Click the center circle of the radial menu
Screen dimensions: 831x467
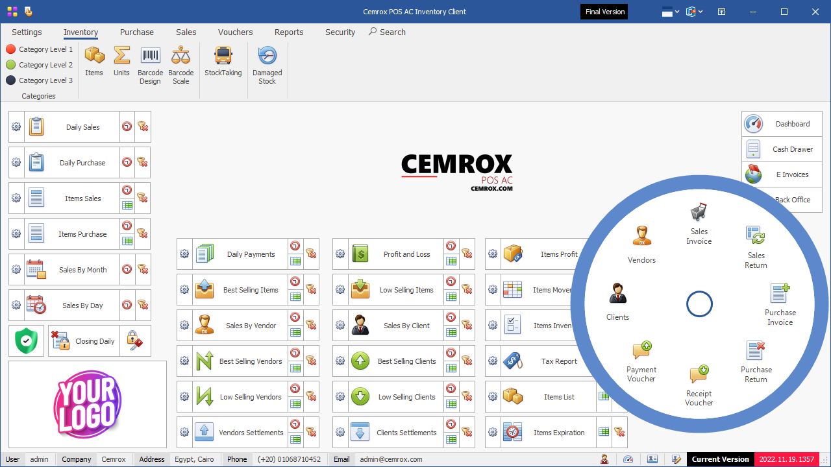click(699, 304)
